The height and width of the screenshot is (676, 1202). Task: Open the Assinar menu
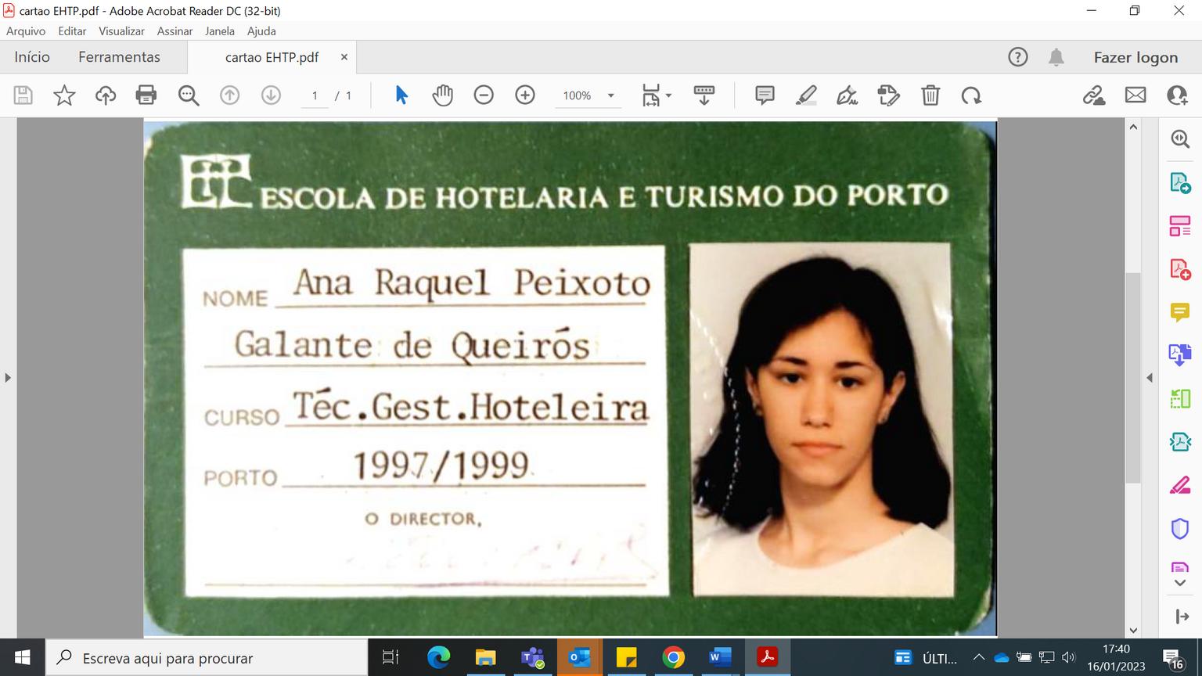[175, 31]
